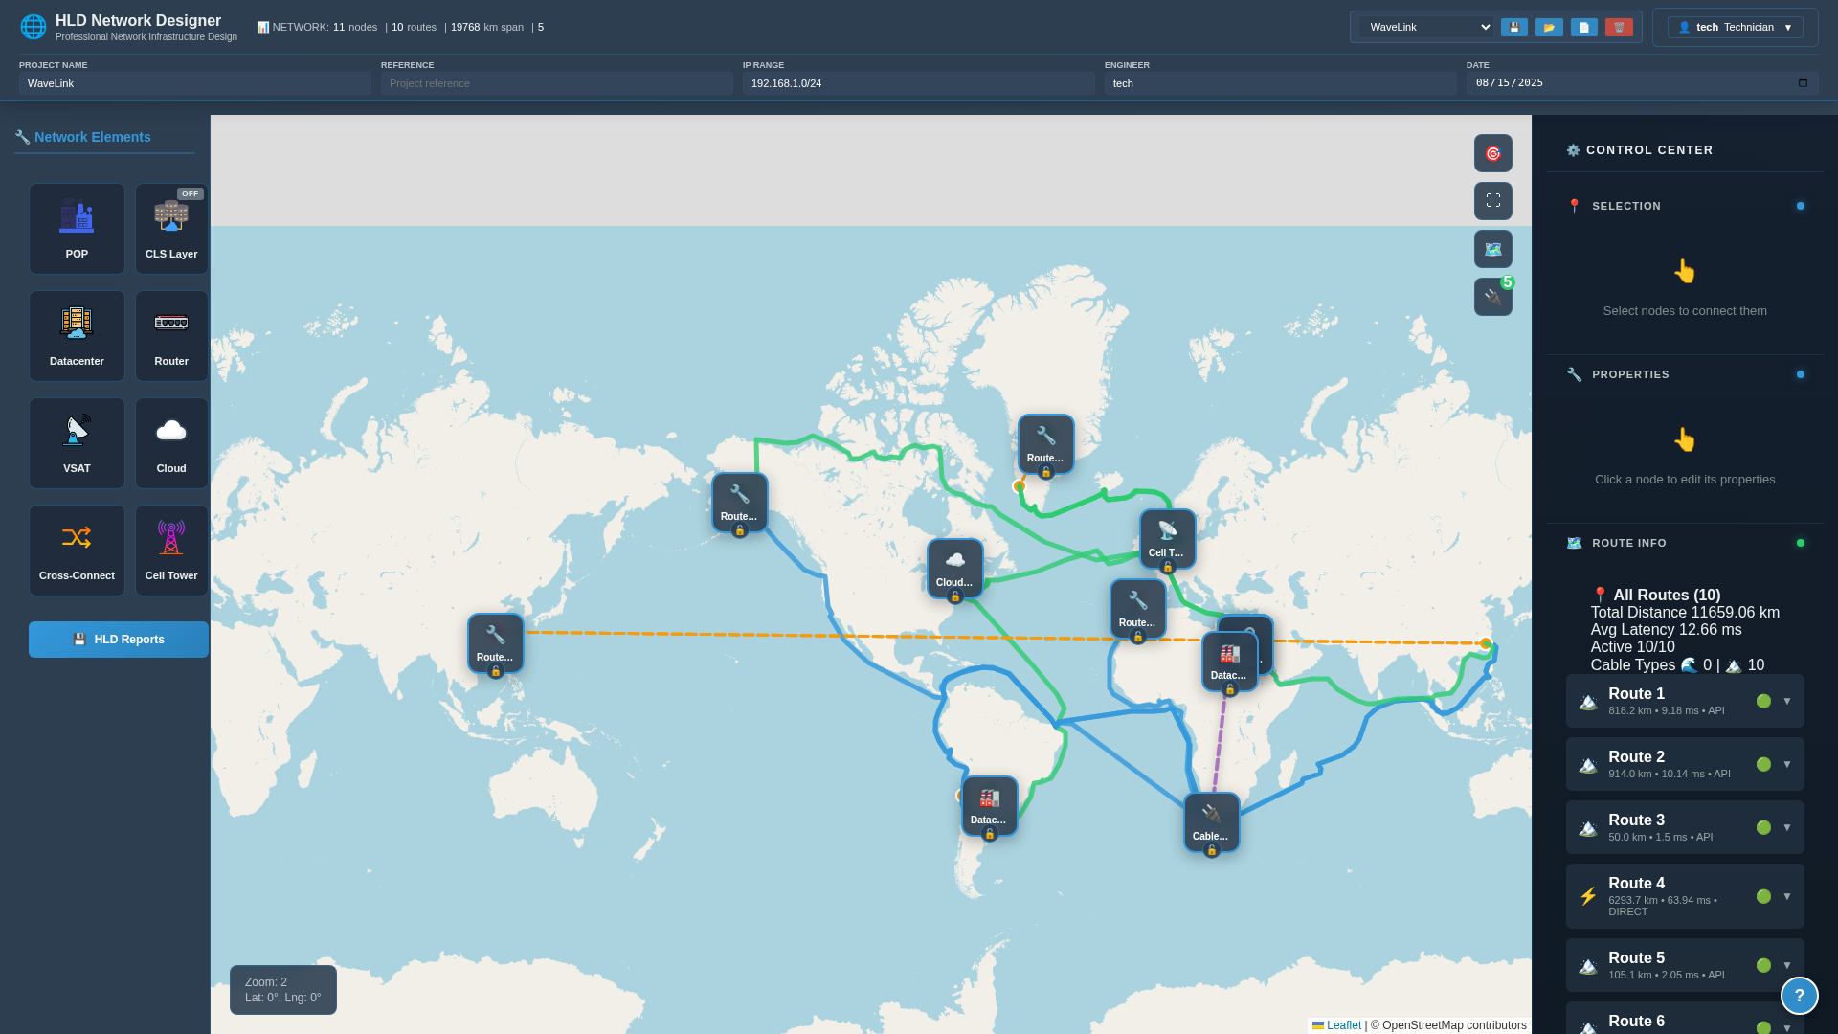Screen dimensions: 1838x1034
Task: Click into the Reference field
Action: (557, 83)
